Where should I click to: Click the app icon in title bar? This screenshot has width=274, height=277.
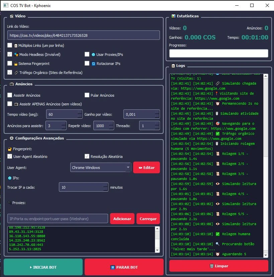[x=4, y=6]
